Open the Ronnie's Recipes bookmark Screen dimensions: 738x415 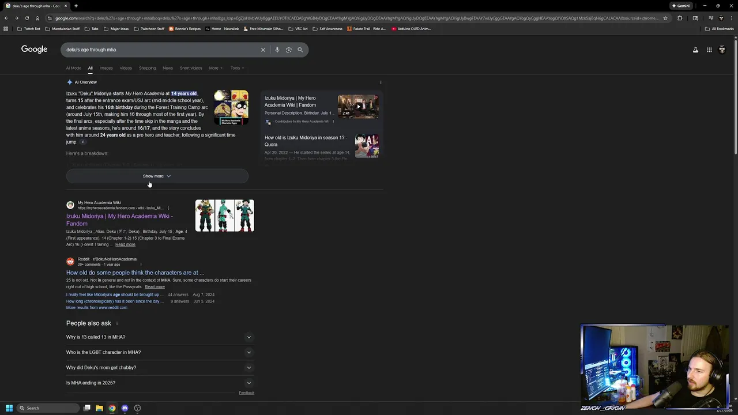pos(184,28)
